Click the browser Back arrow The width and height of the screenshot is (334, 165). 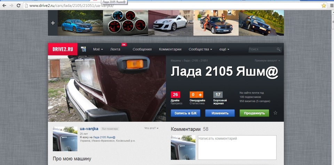point(4,6)
